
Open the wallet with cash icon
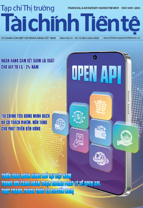(100, 133)
